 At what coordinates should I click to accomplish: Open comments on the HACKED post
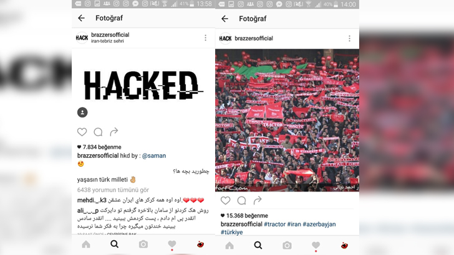[x=98, y=132]
